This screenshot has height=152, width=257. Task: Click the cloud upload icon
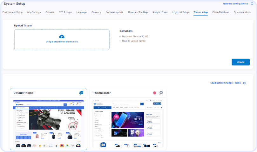click(62, 36)
